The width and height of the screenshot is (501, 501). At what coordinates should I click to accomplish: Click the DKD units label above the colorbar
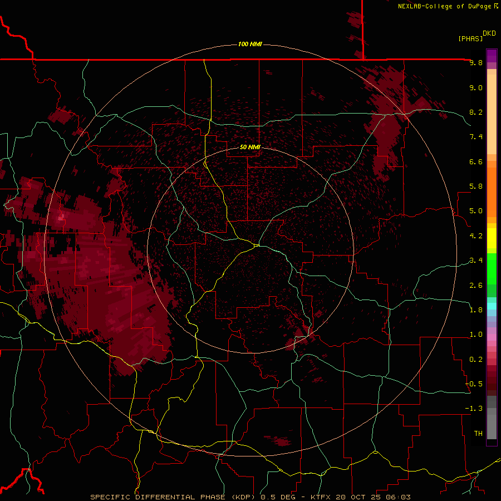click(489, 33)
